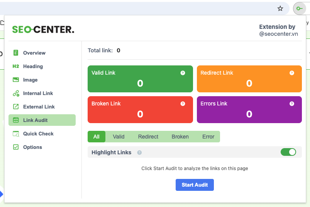Open Options via the checkbox icon

pyautogui.click(x=16, y=147)
